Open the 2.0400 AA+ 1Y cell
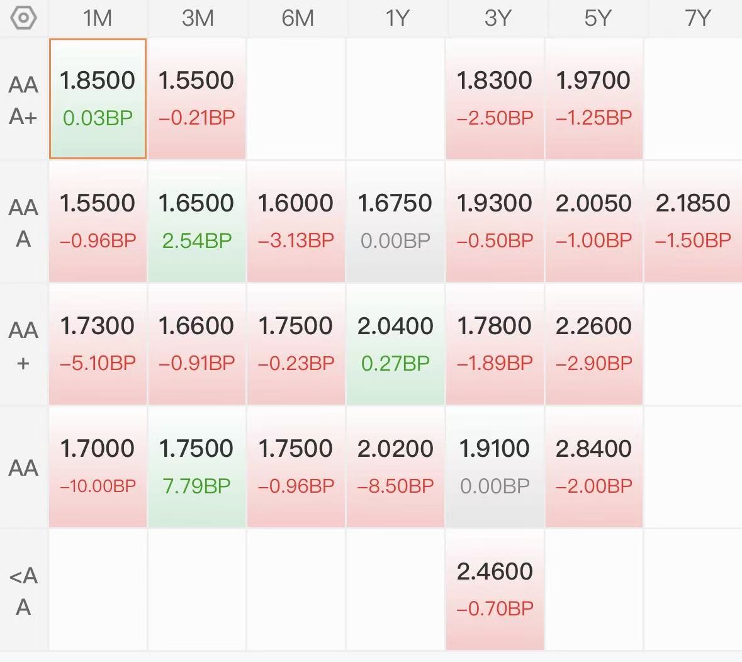The image size is (742, 662). tap(395, 344)
